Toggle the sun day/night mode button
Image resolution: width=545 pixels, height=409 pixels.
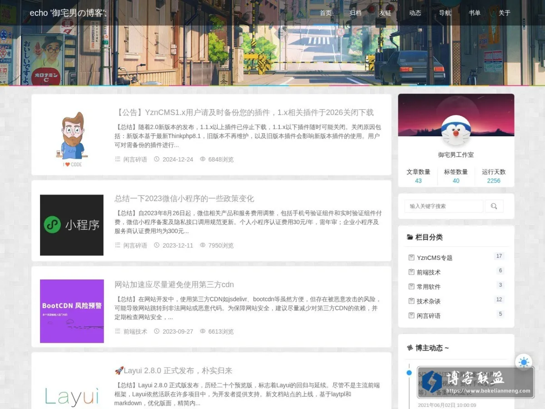click(x=524, y=363)
